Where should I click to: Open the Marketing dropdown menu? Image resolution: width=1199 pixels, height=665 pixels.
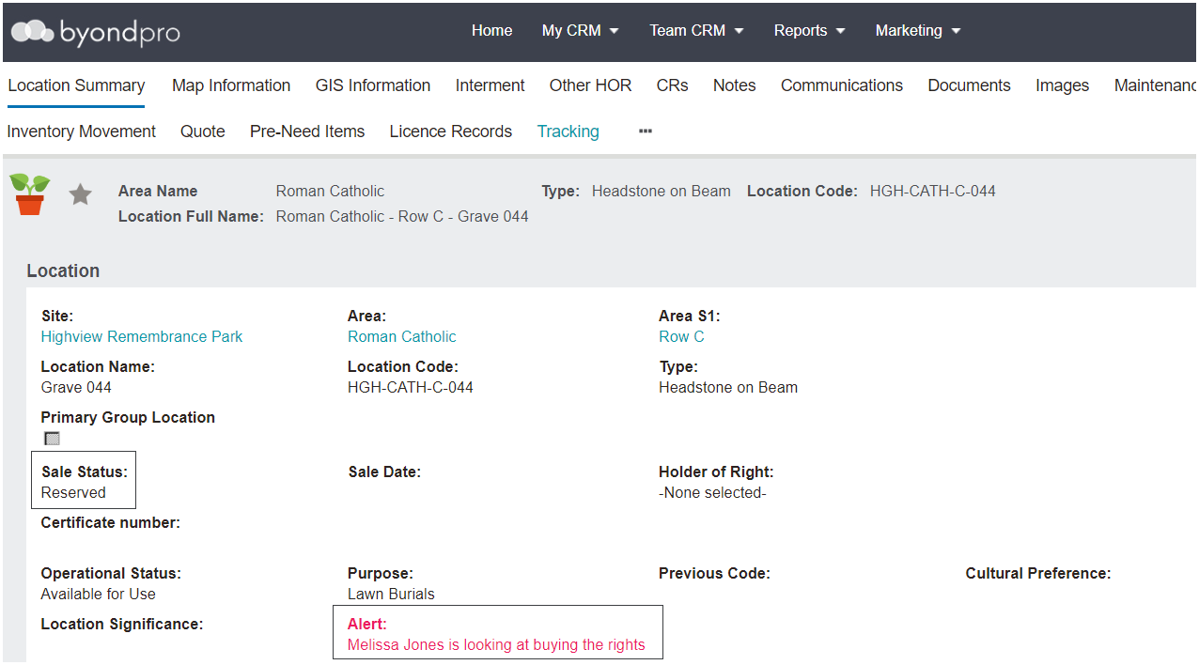coord(918,31)
